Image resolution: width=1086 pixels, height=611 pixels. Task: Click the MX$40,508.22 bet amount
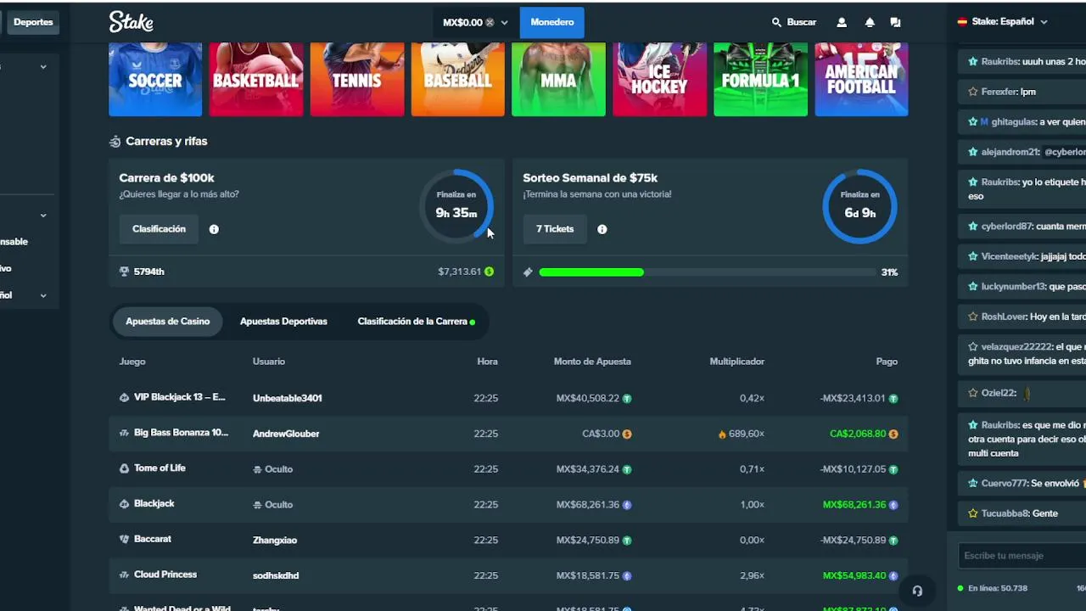[588, 398]
